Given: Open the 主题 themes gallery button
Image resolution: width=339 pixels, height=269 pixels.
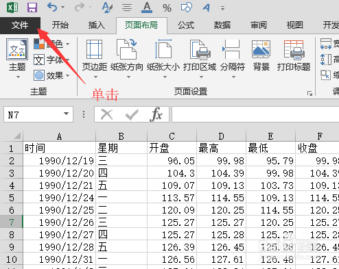Looking at the screenshot, I should coord(17,59).
